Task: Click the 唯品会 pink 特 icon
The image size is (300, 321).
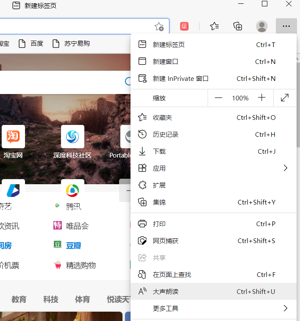Action: click(x=58, y=225)
